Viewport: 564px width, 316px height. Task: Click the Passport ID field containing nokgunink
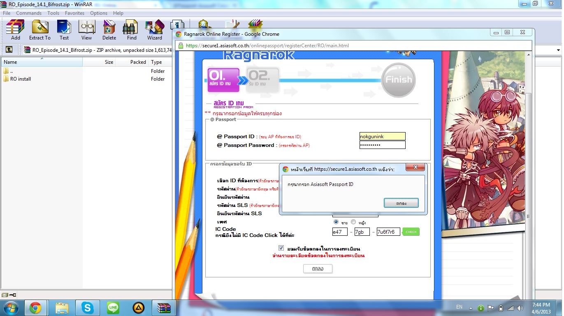tap(383, 136)
